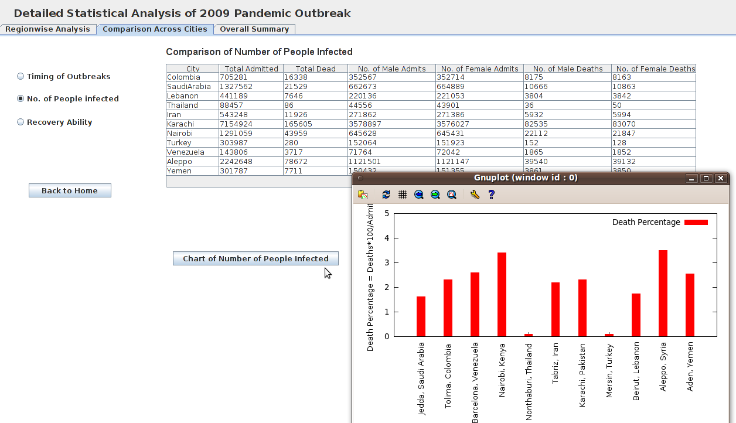Open Gnuplot help question mark icon
This screenshot has height=423, width=736.
[x=492, y=195]
